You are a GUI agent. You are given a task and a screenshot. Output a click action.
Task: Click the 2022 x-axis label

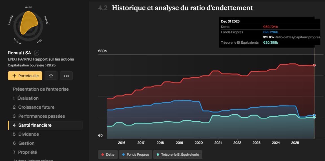(x=237, y=143)
